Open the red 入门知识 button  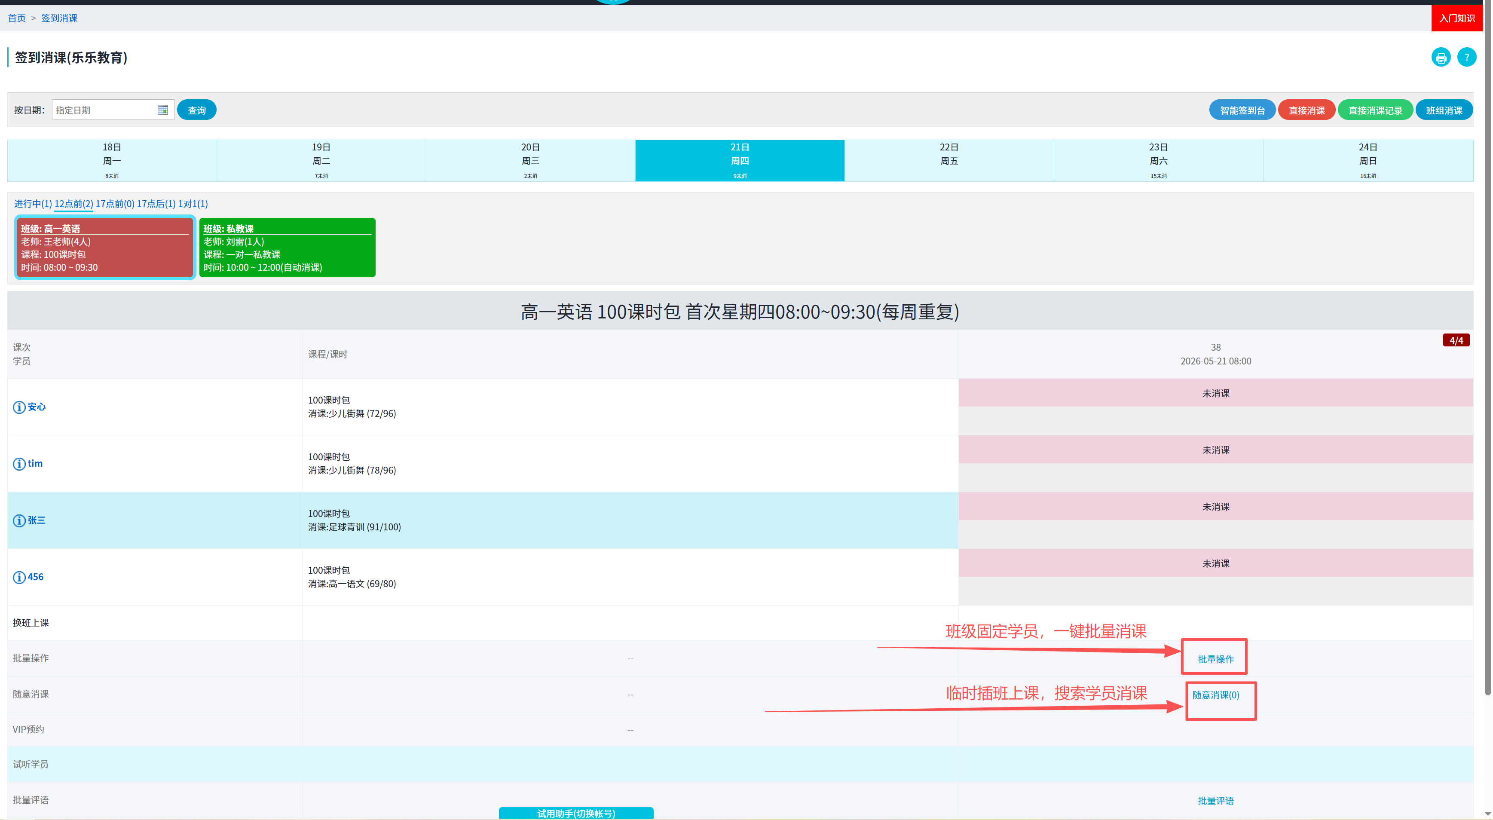click(x=1456, y=18)
